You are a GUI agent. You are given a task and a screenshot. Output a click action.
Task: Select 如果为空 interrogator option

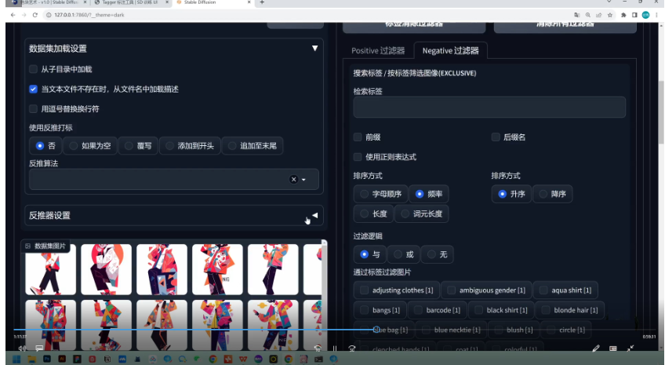pyautogui.click(x=74, y=145)
